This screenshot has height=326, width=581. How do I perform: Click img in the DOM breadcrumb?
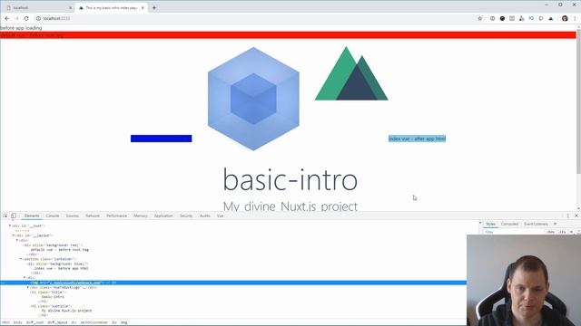point(123,322)
